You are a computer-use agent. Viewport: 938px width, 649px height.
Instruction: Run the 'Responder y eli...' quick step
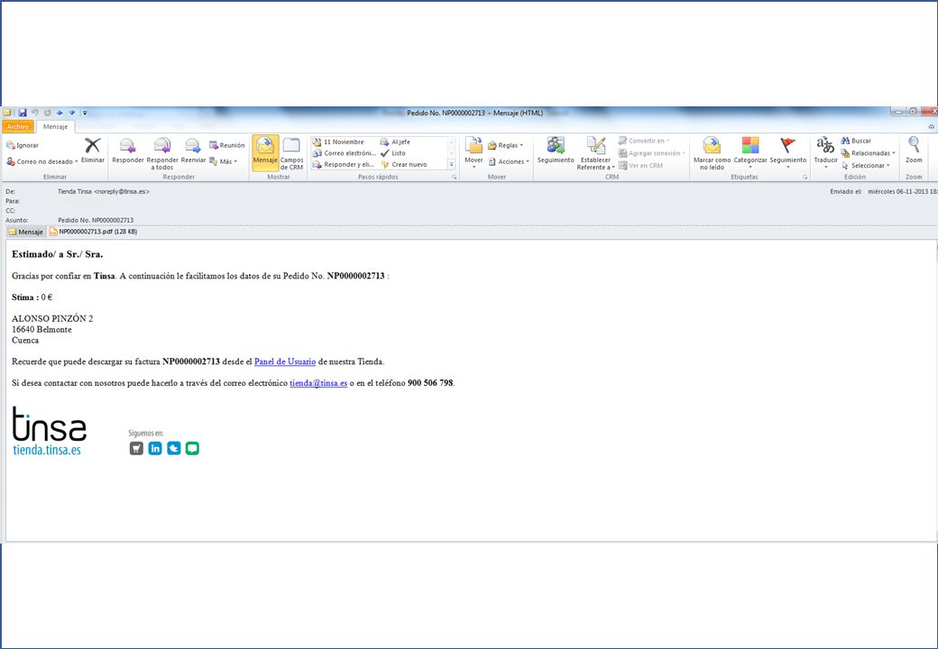click(344, 165)
